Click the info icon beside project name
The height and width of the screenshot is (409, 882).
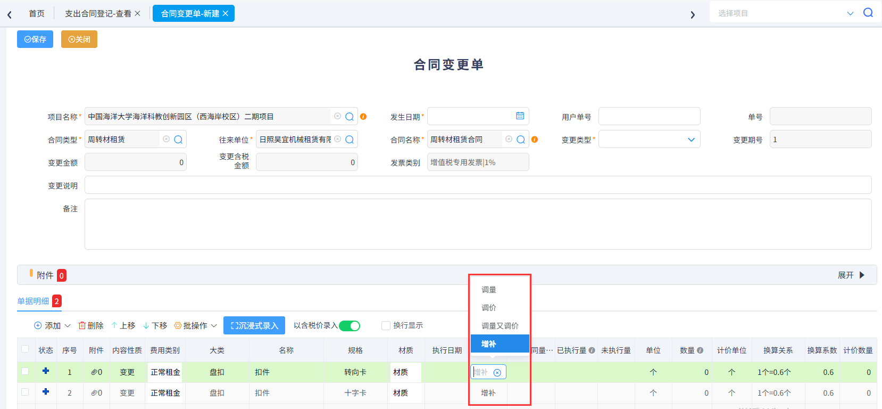363,117
